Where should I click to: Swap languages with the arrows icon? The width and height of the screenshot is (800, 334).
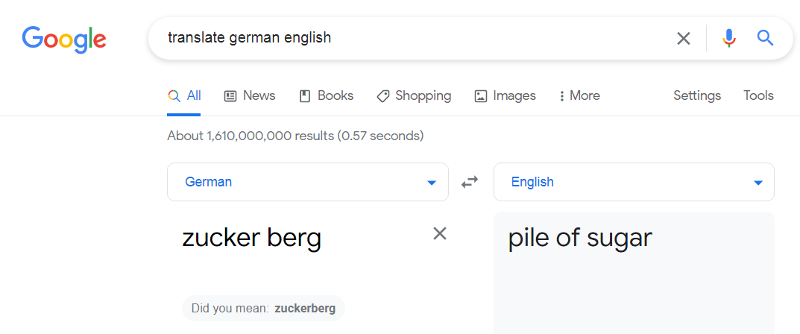pos(470,182)
